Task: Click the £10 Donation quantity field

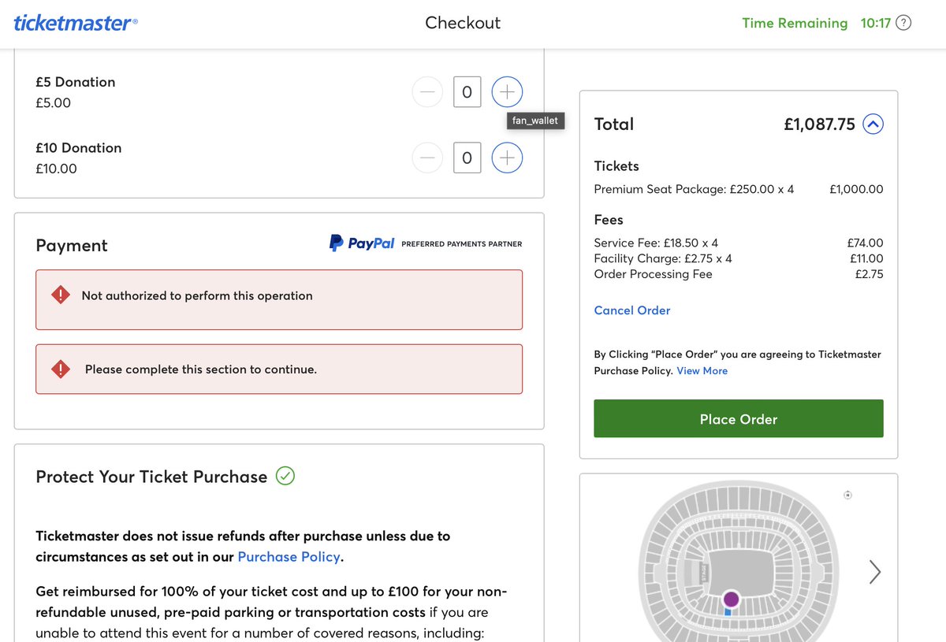Action: (467, 158)
